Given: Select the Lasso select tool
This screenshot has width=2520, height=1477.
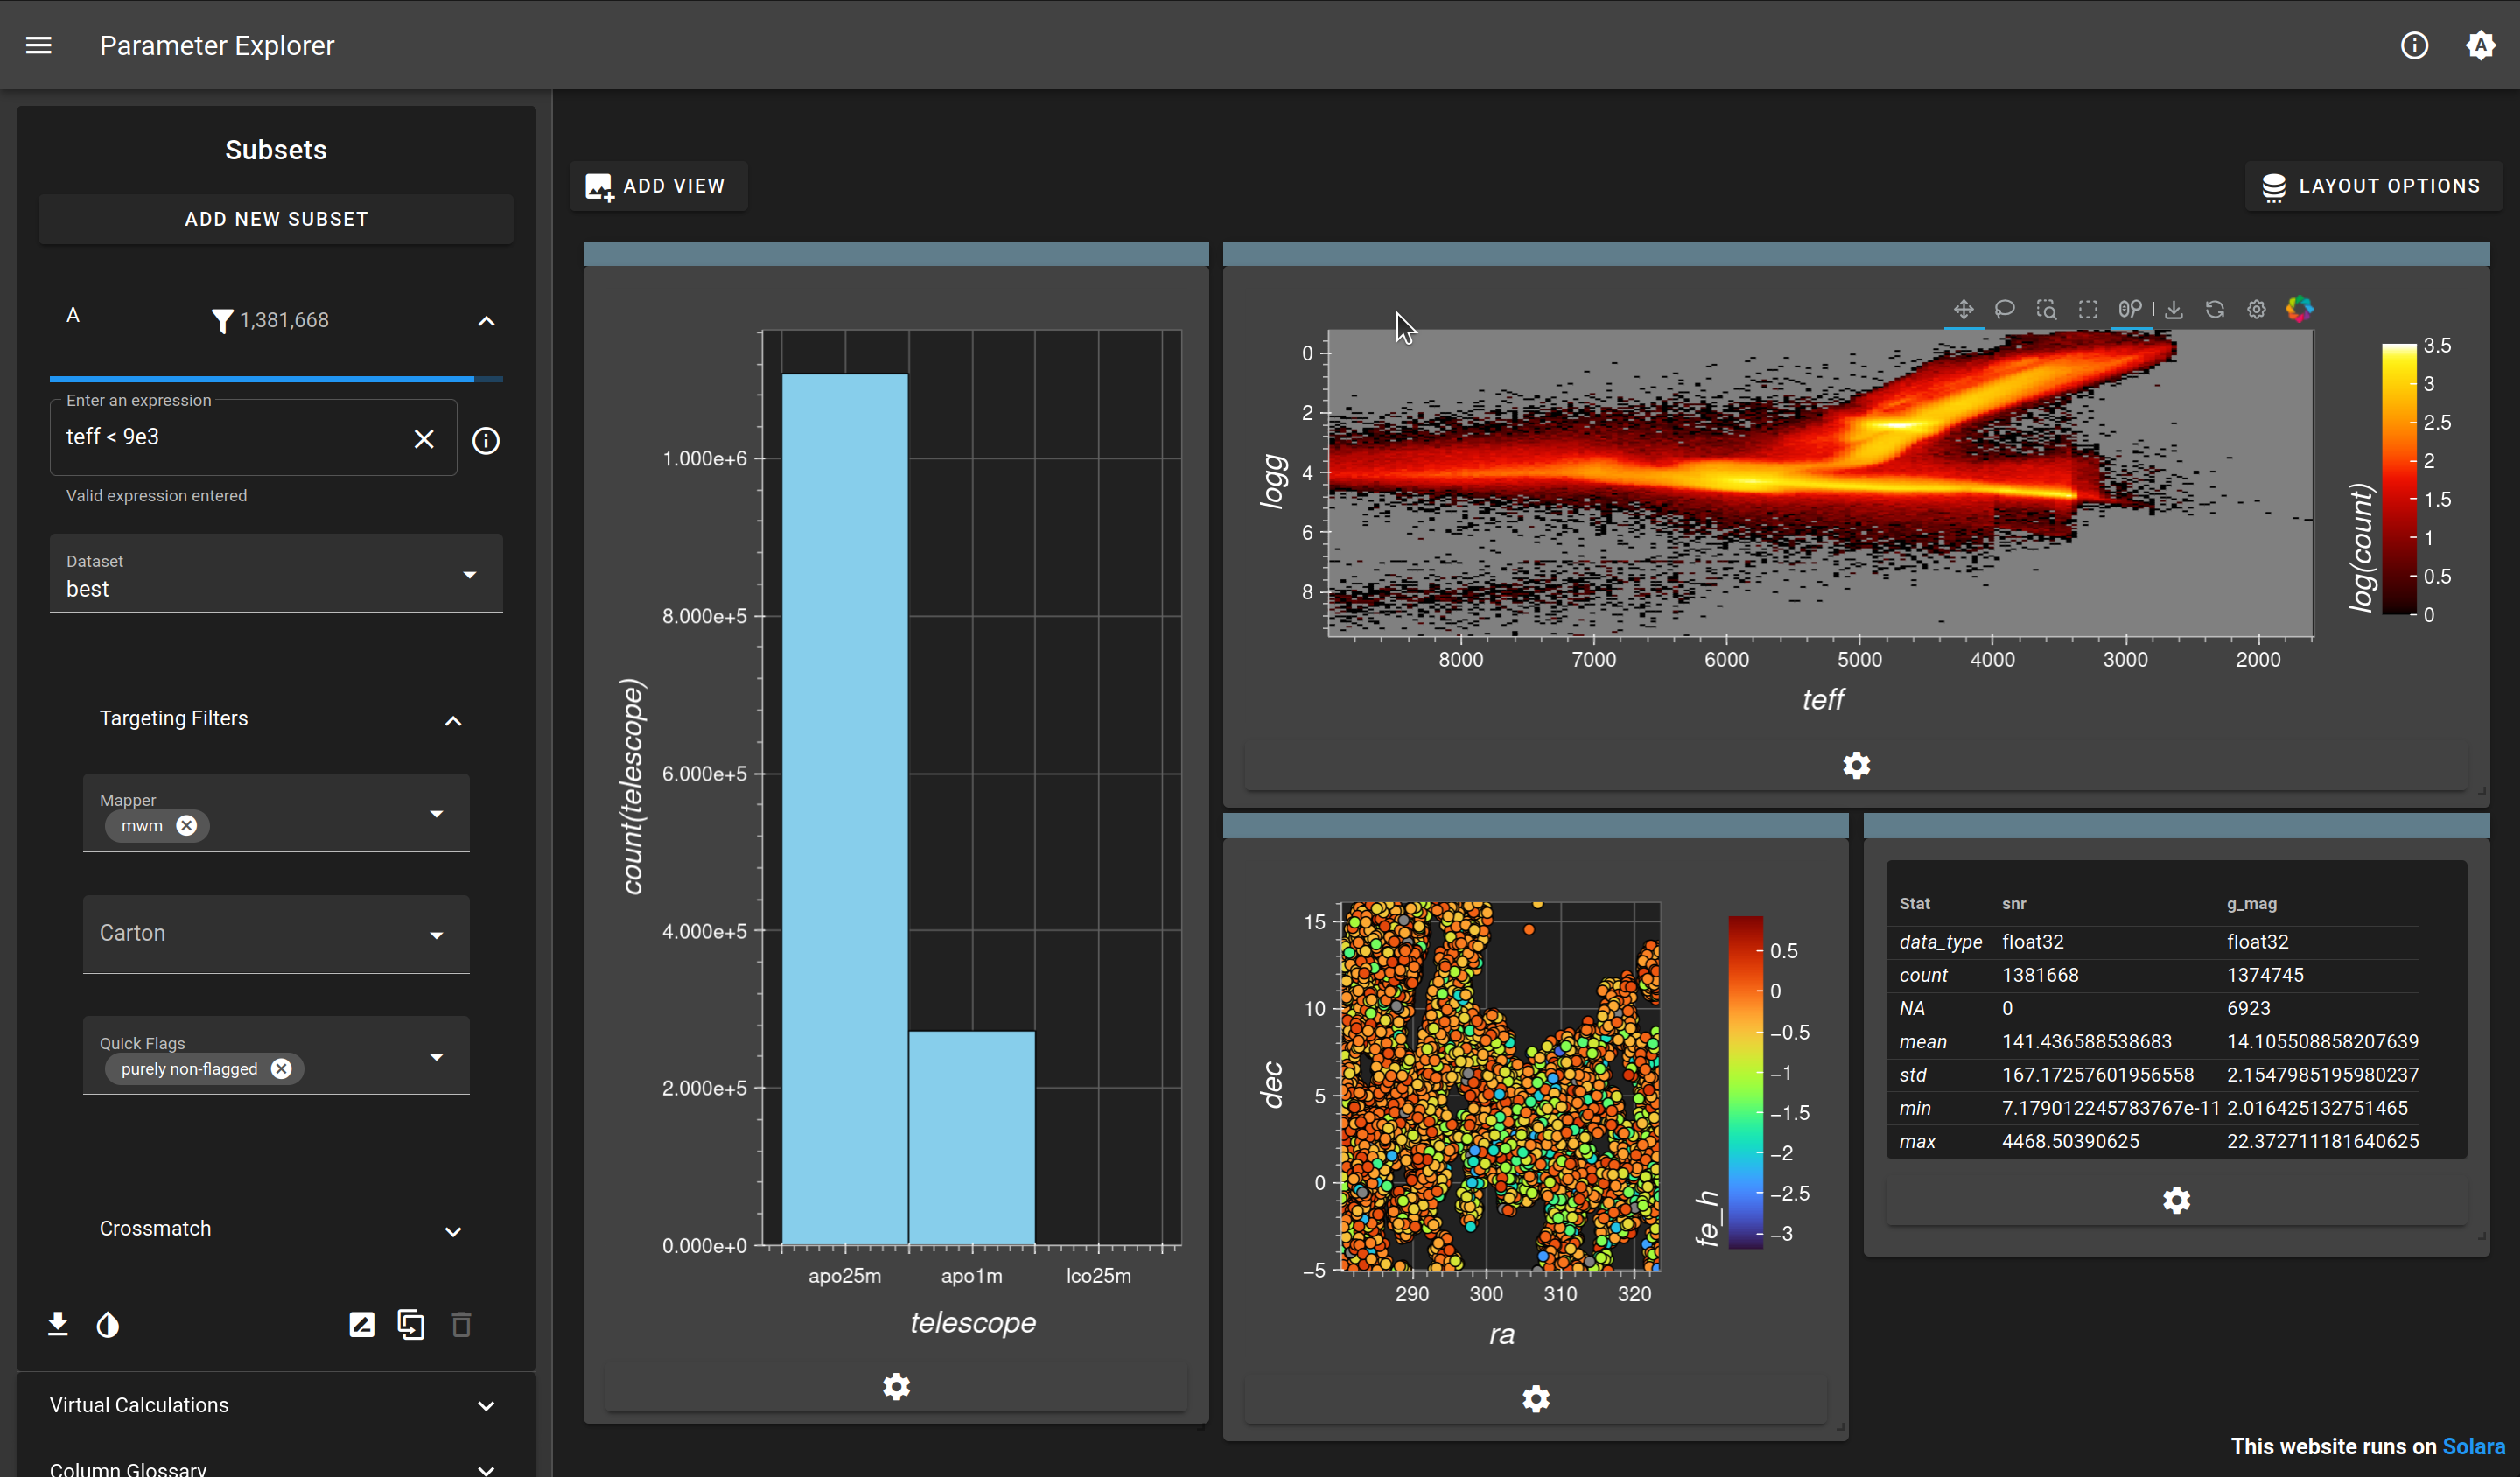Looking at the screenshot, I should click(x=2004, y=310).
